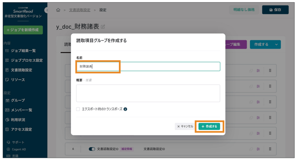This screenshot has height=161, width=297.
Task: Click サポート link in sidebar
Action: pyautogui.click(x=16, y=142)
